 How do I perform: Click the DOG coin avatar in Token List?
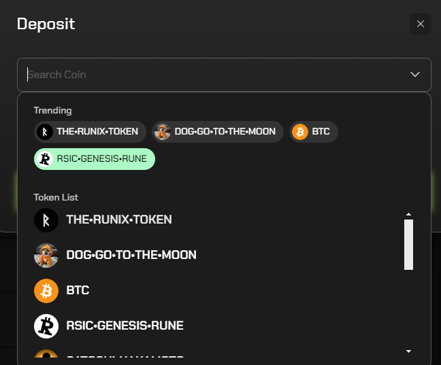point(46,256)
